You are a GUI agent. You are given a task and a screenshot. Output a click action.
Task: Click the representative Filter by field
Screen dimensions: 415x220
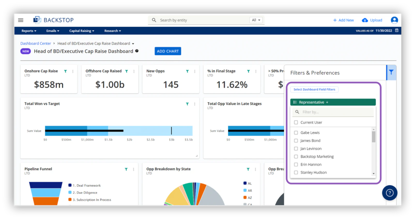click(333, 112)
